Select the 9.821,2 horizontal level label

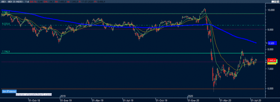click(x=6, y=12)
